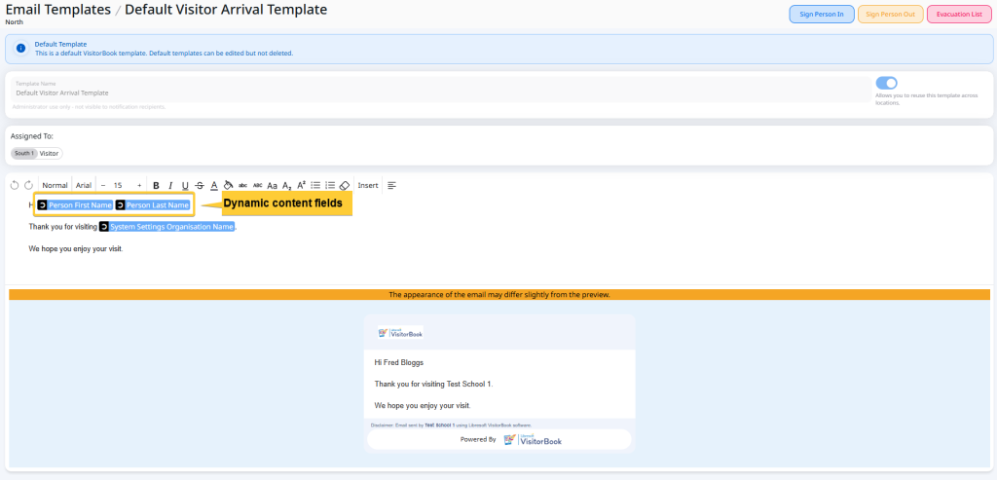Viewport: 997px width, 480px height.
Task: Click the superscript icon
Action: point(301,185)
